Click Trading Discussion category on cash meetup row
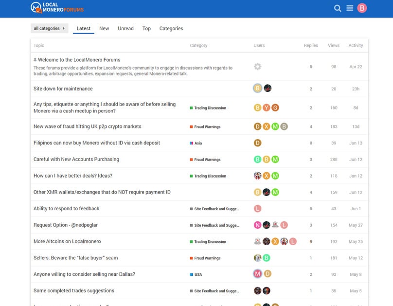 [208, 108]
